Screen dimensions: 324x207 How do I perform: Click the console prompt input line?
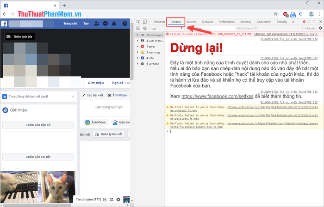pos(244,131)
